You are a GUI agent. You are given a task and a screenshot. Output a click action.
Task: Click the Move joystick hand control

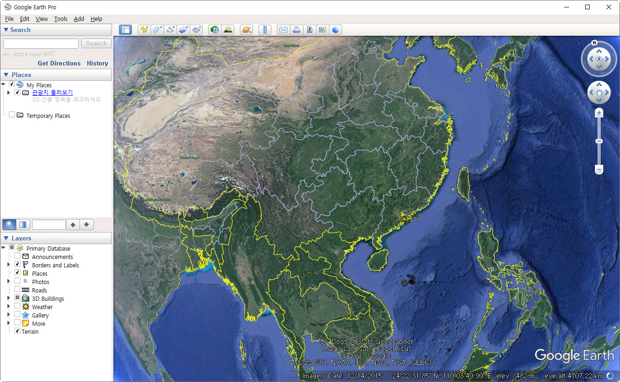(x=599, y=92)
